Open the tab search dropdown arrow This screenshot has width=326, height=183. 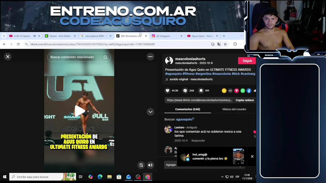(4, 36)
